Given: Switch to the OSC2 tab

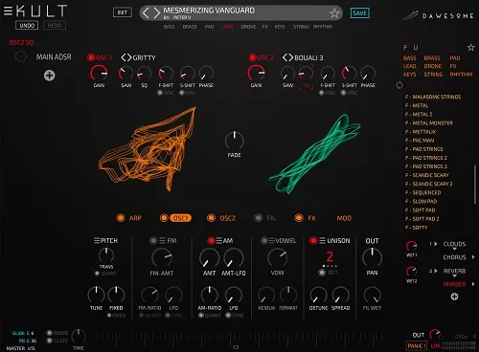Looking at the screenshot, I should coord(227,218).
